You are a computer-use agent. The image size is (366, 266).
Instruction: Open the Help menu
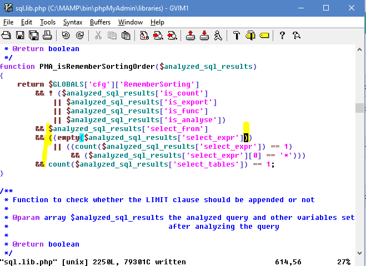point(157,22)
